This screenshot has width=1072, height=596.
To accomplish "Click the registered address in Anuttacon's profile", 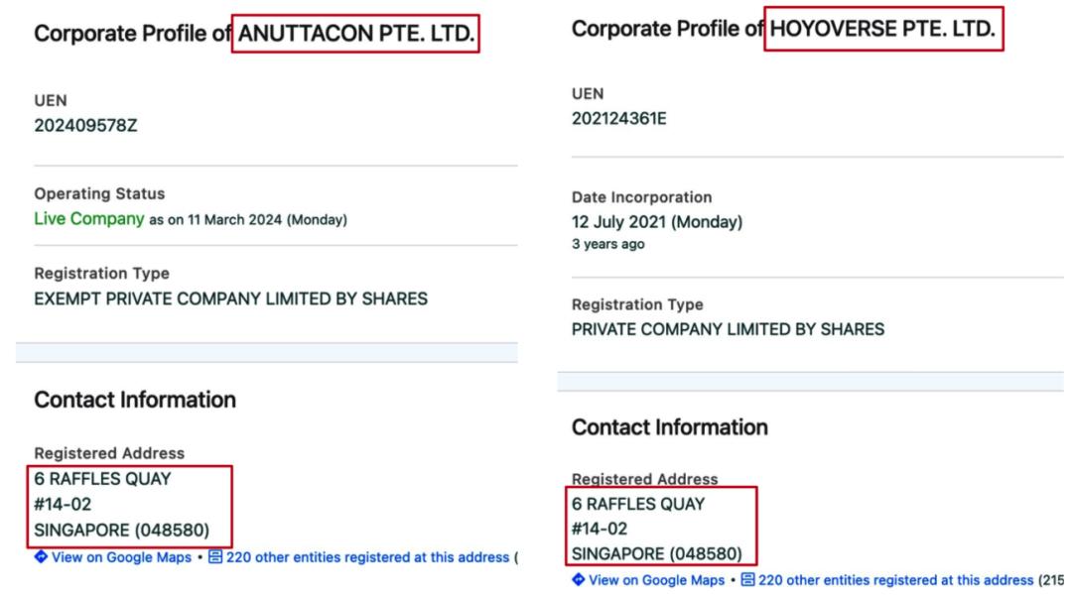I will coord(123,504).
